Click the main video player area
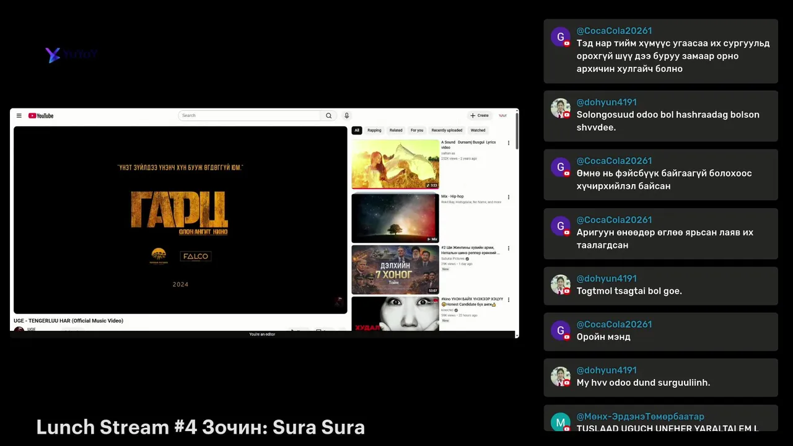The width and height of the screenshot is (793, 446). 180,220
